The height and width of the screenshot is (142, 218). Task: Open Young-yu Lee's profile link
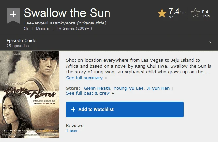click(x=128, y=88)
